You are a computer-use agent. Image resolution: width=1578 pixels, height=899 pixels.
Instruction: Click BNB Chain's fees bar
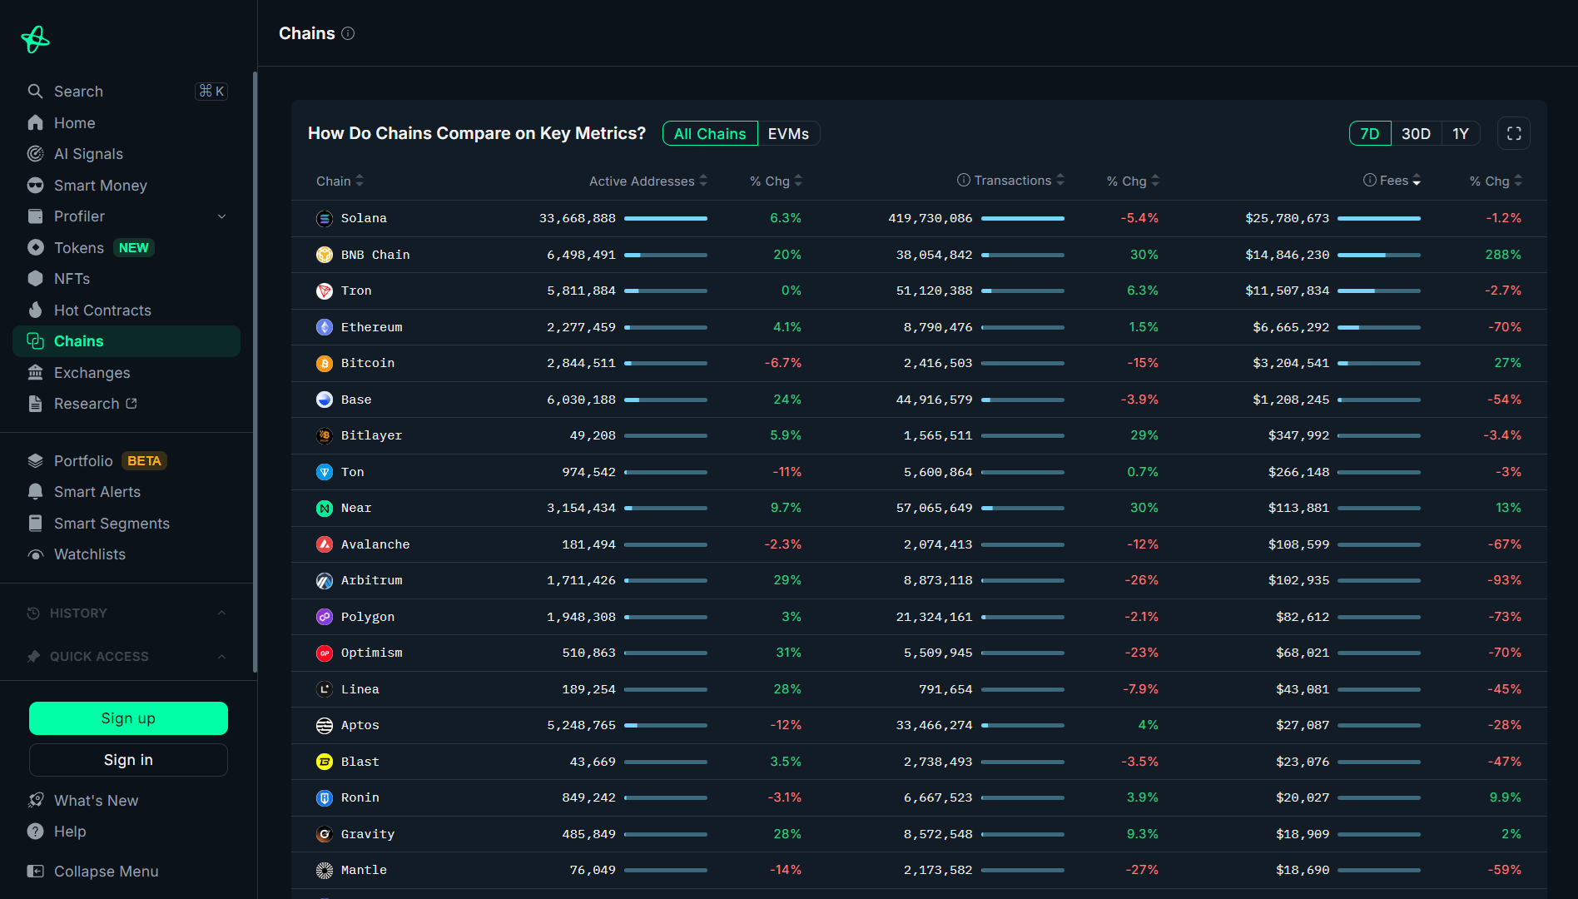1379,255
